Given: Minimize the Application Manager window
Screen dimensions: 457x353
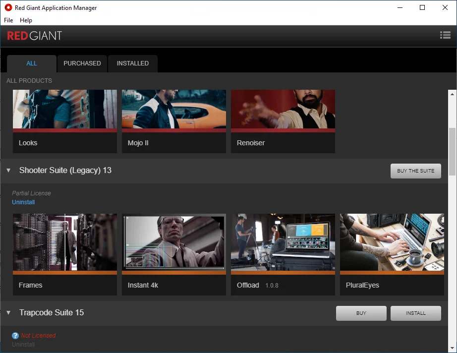Looking at the screenshot, I should pyautogui.click(x=400, y=7).
